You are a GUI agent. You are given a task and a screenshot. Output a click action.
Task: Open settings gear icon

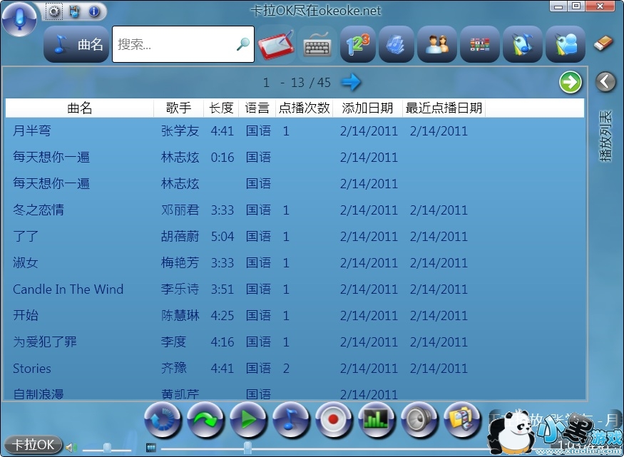pyautogui.click(x=53, y=11)
